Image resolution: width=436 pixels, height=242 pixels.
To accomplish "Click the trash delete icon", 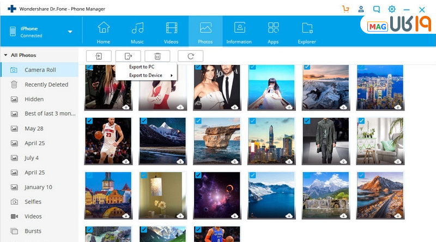I will click(158, 56).
